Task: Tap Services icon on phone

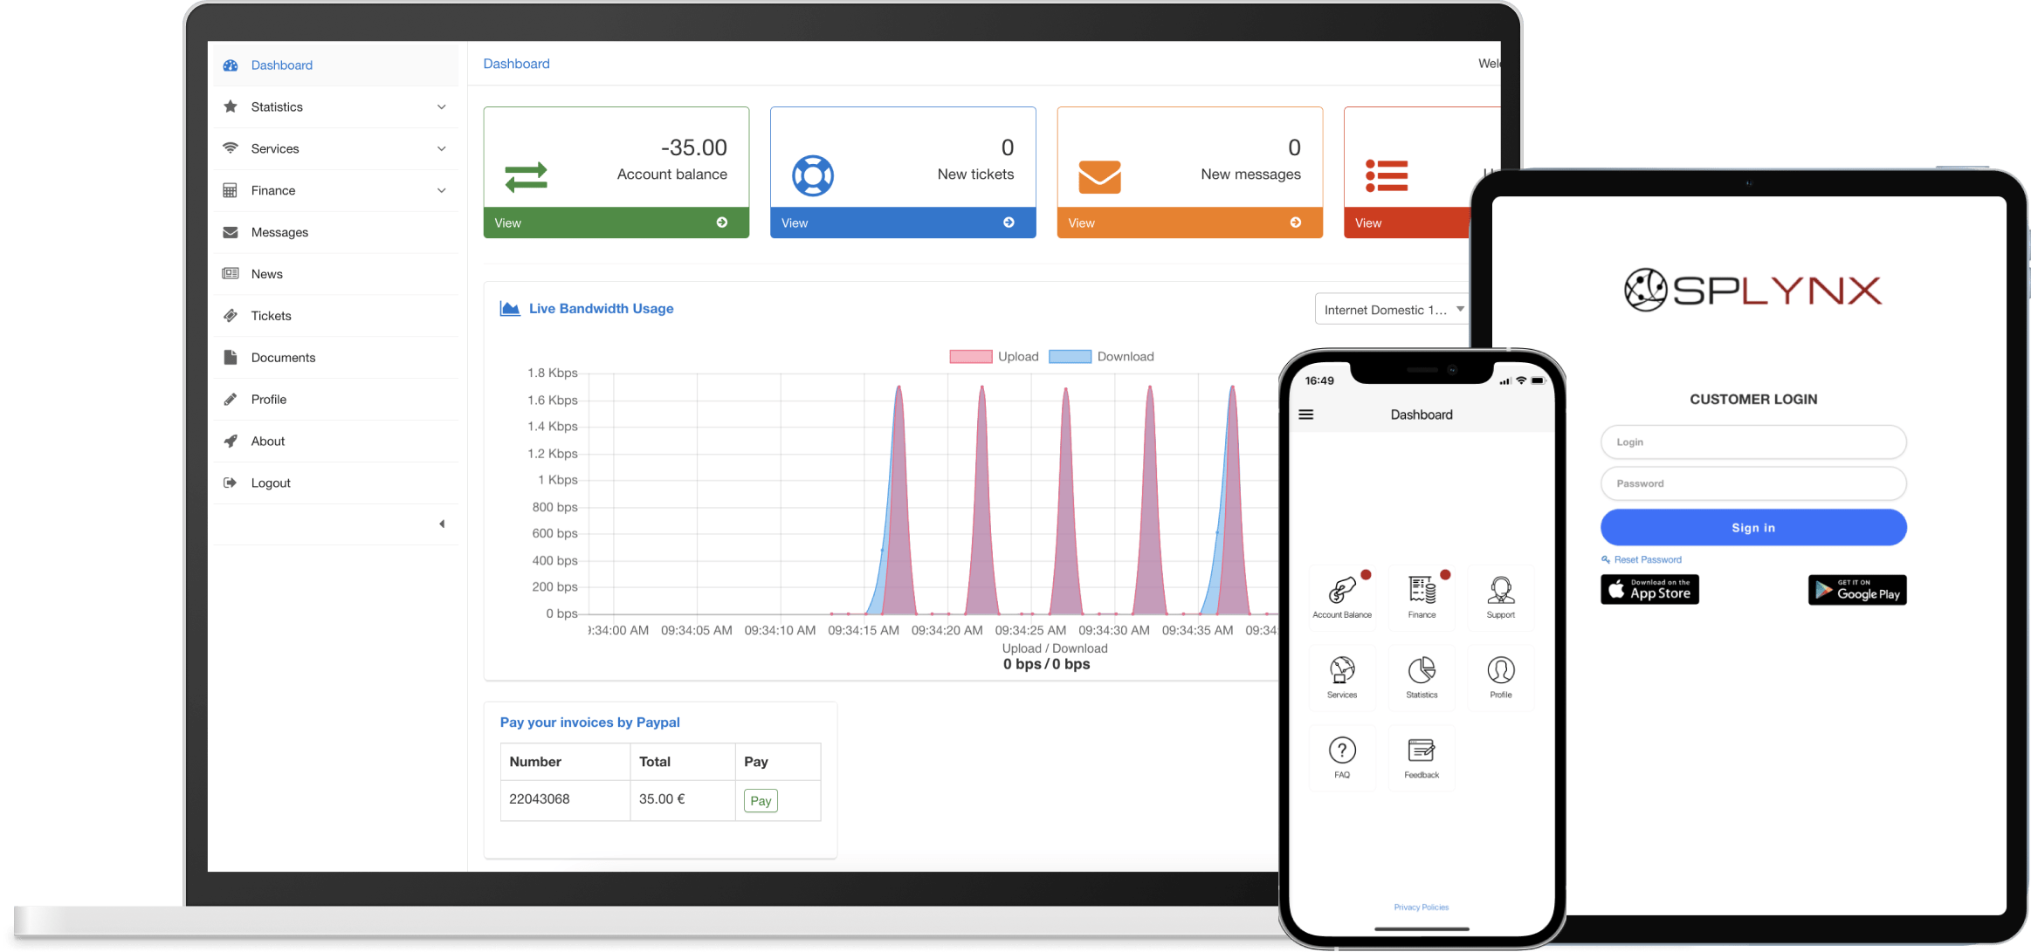Action: 1342,670
